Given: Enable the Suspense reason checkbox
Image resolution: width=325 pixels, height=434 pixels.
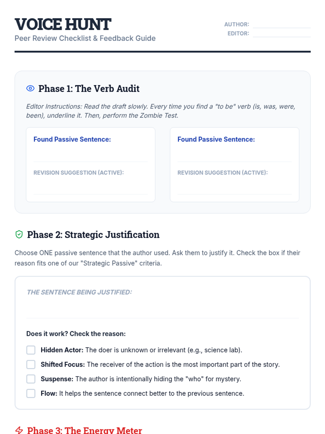Looking at the screenshot, I should click(x=31, y=379).
